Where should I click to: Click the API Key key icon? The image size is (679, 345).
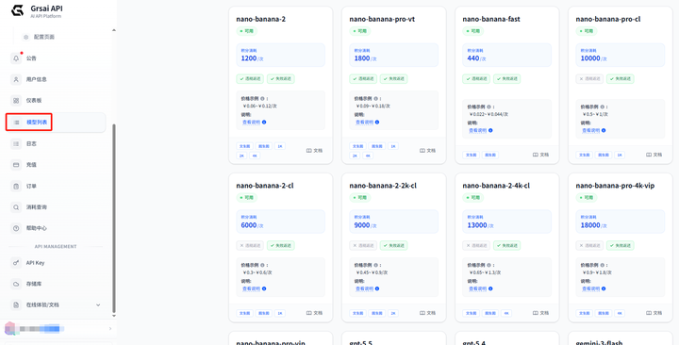point(16,263)
